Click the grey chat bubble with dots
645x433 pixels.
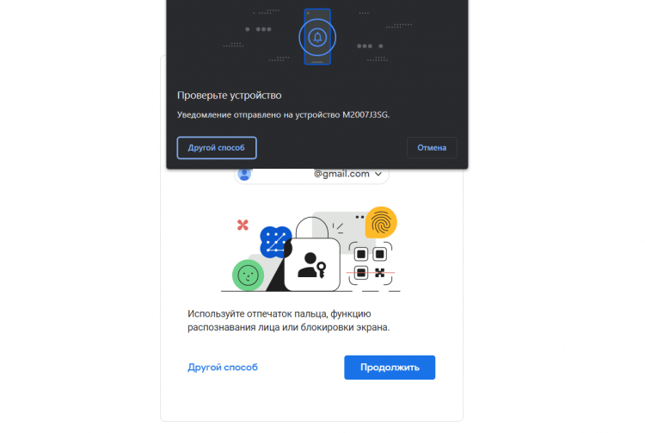[338, 226]
